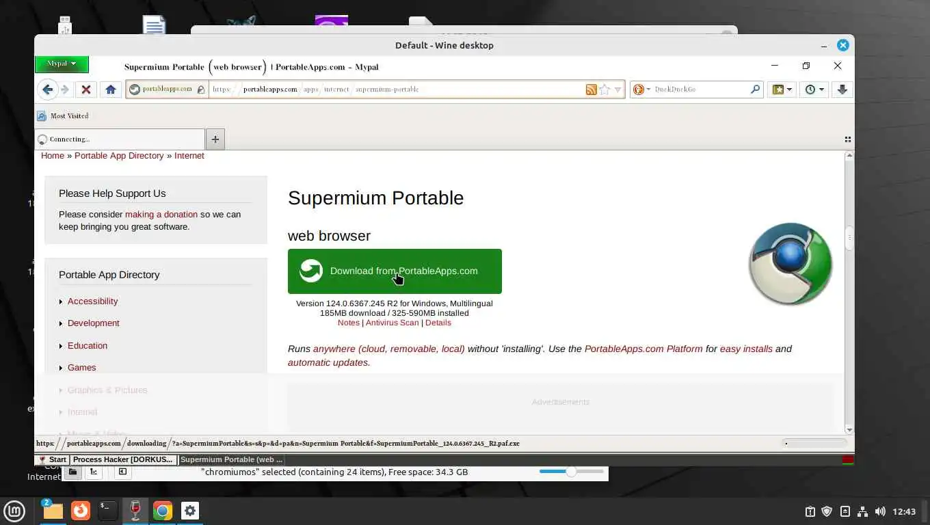
Task: Follow the Home breadcrumb link
Action: pyautogui.click(x=53, y=156)
